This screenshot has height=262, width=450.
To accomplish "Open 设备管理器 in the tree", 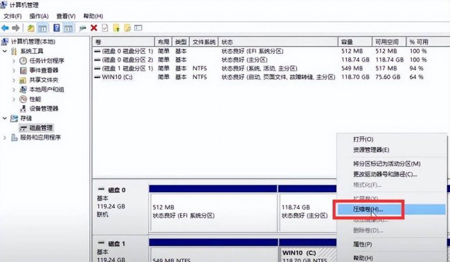I will 44,109.
